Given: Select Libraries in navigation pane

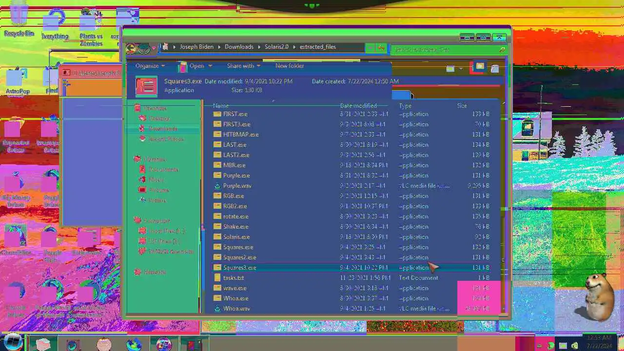Looking at the screenshot, I should click(x=150, y=159).
